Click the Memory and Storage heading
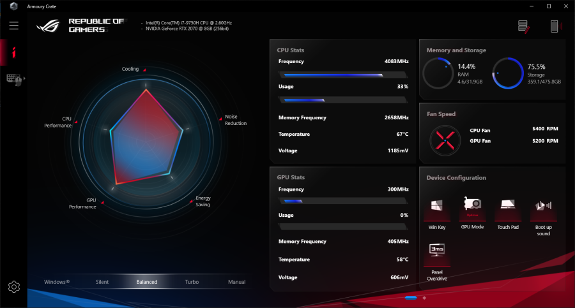This screenshot has width=575, height=308. click(x=456, y=50)
